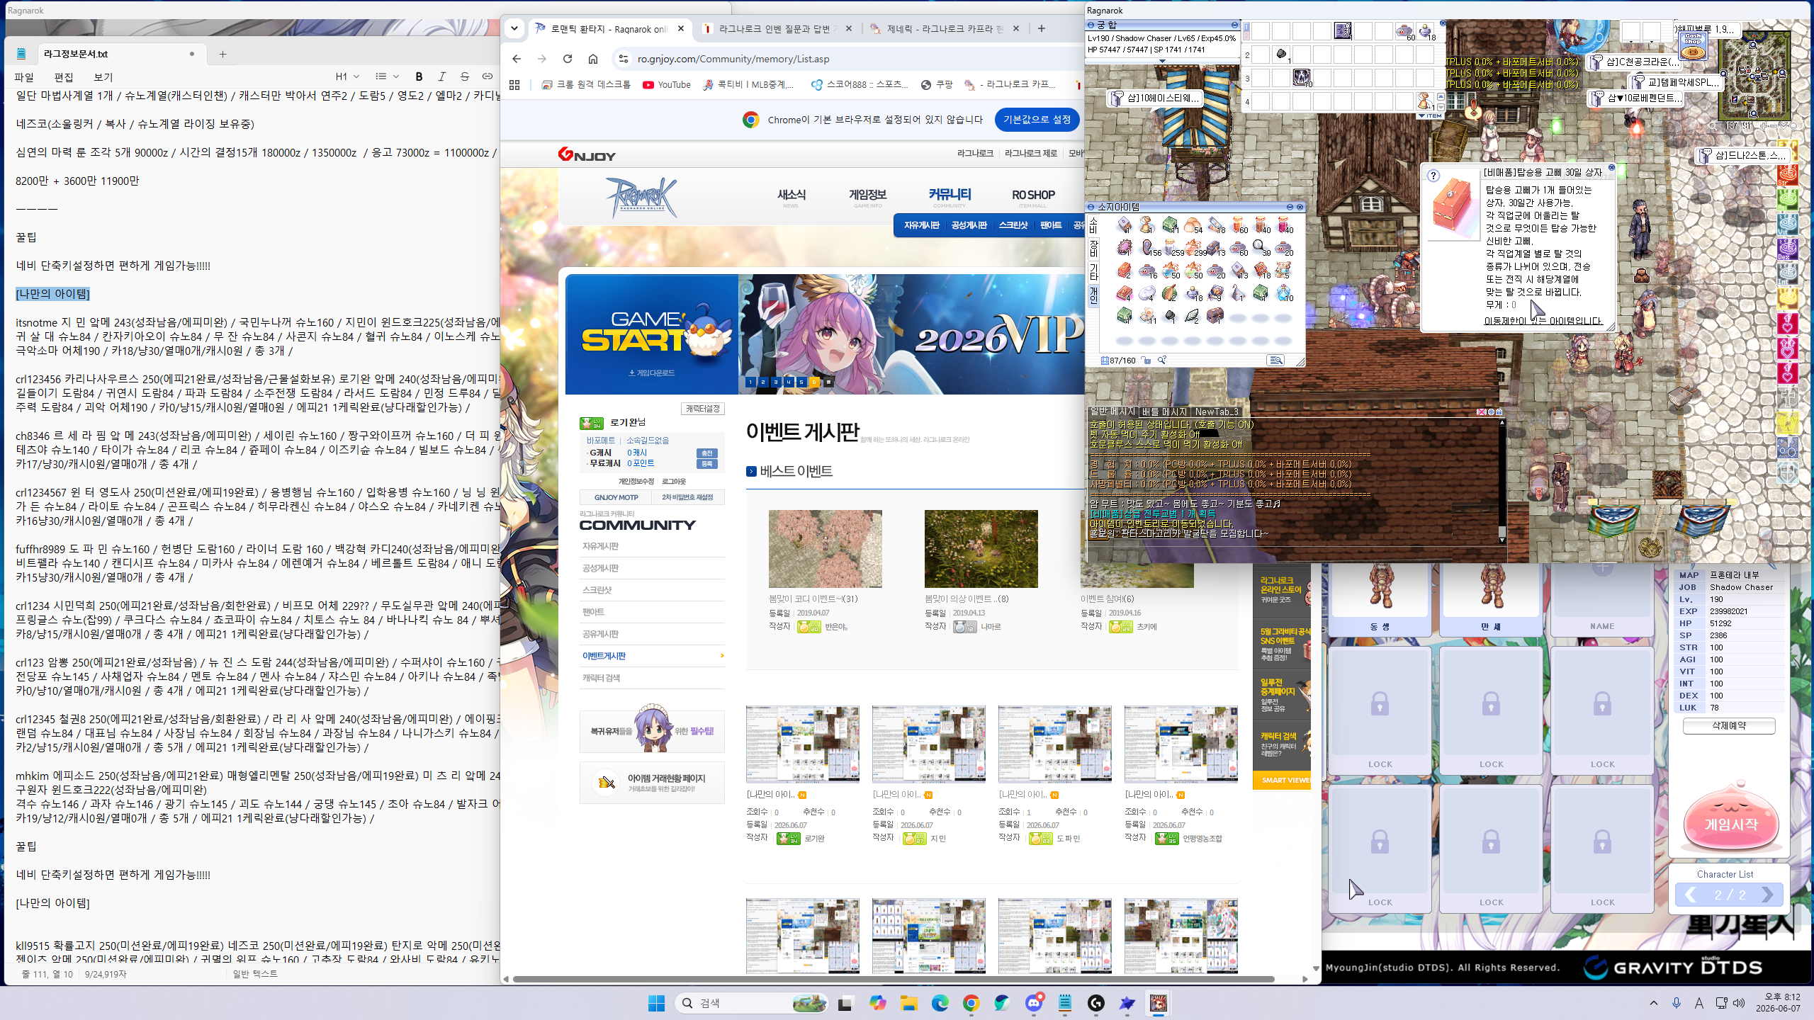The width and height of the screenshot is (1814, 1020).
Task: Switch to 배틀 메시지 chat tab
Action: tap(1164, 412)
